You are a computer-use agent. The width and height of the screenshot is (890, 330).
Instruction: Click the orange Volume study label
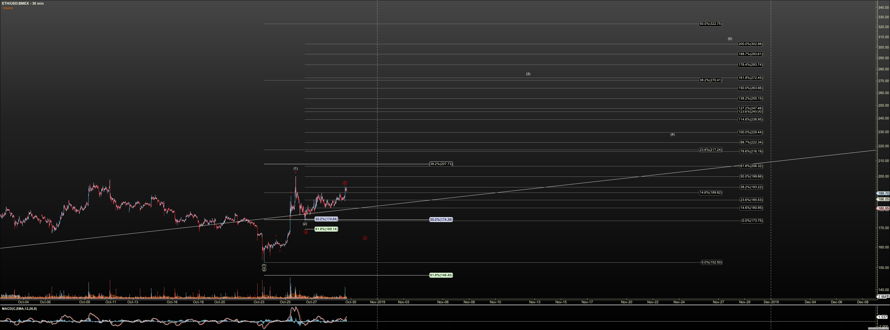(x=8, y=8)
